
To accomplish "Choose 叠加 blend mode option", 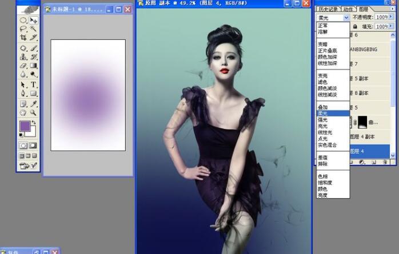I will point(323,107).
